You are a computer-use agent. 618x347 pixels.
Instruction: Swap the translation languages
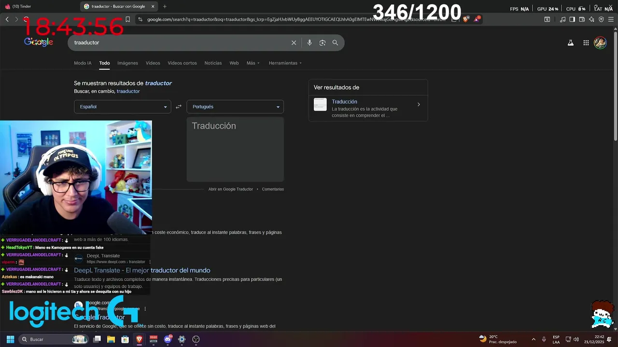coord(179,107)
